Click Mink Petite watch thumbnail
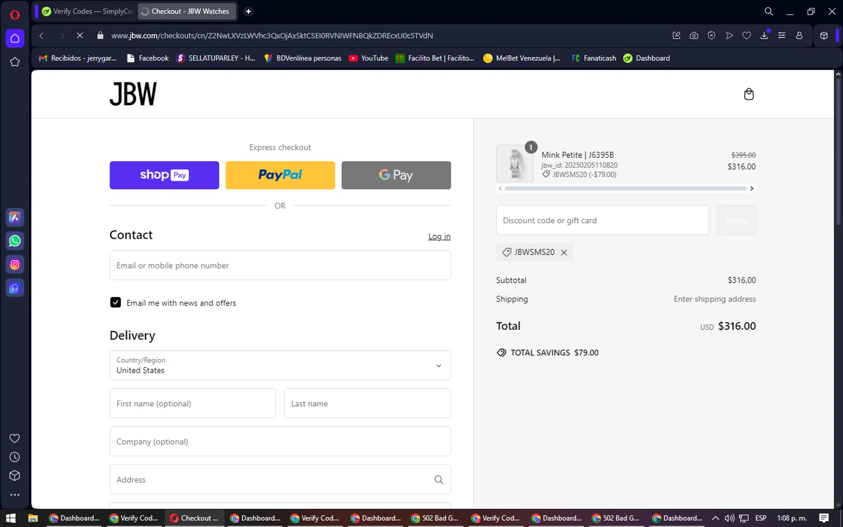 pyautogui.click(x=515, y=163)
